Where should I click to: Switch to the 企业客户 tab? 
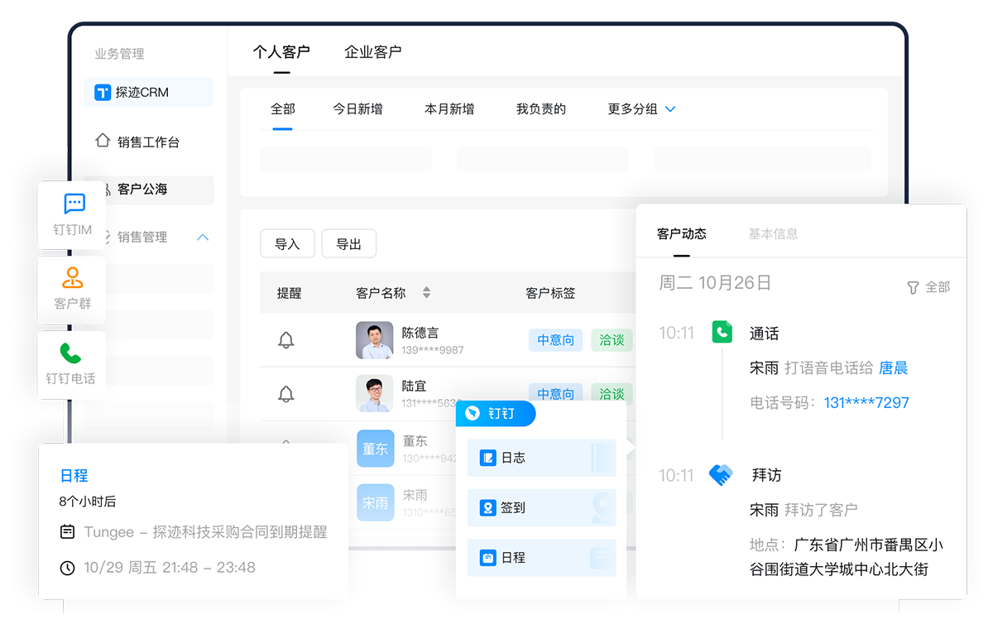tap(372, 52)
